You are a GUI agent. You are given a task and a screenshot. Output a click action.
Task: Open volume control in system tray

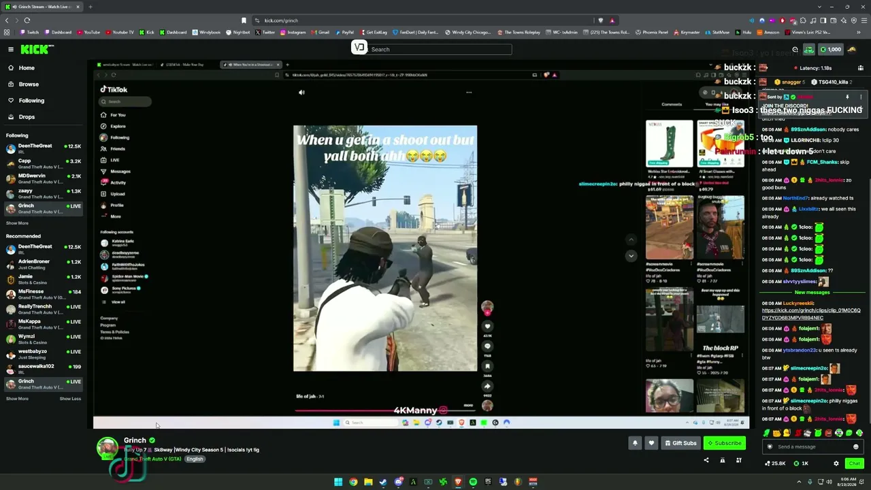pos(827,482)
